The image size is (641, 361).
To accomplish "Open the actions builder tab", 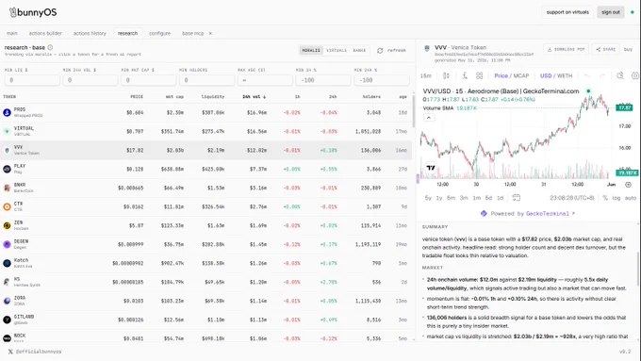I will tap(45, 33).
